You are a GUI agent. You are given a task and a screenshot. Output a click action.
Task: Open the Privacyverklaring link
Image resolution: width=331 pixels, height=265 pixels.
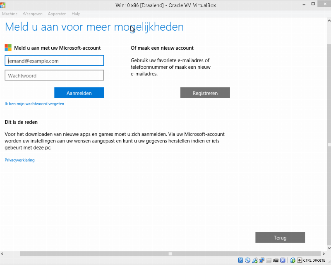click(19, 160)
